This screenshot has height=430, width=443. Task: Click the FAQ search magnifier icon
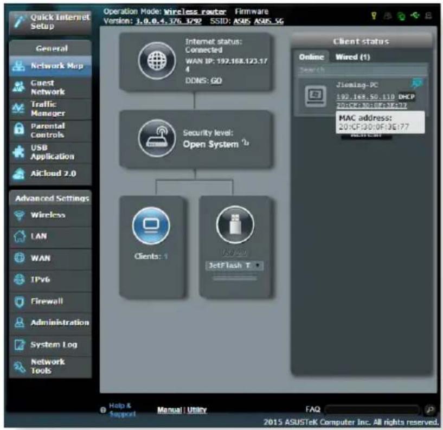pos(430,409)
